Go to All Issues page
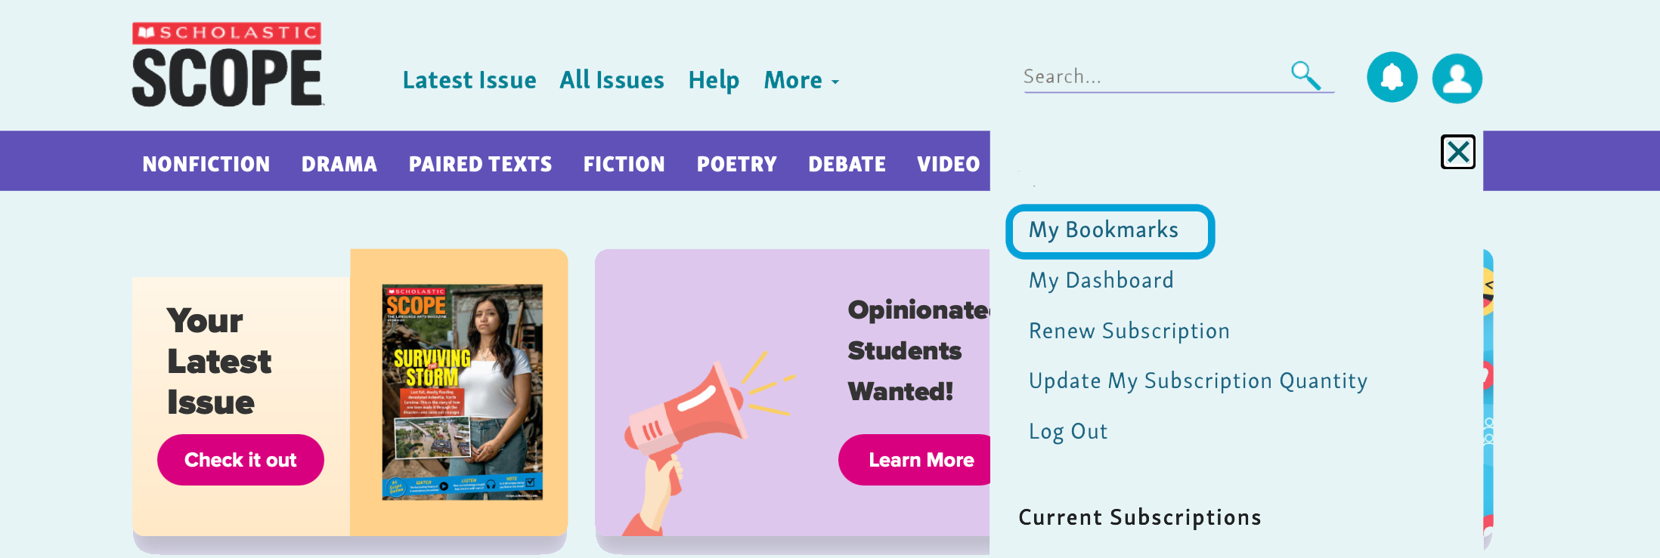The image size is (1660, 558). pyautogui.click(x=612, y=80)
